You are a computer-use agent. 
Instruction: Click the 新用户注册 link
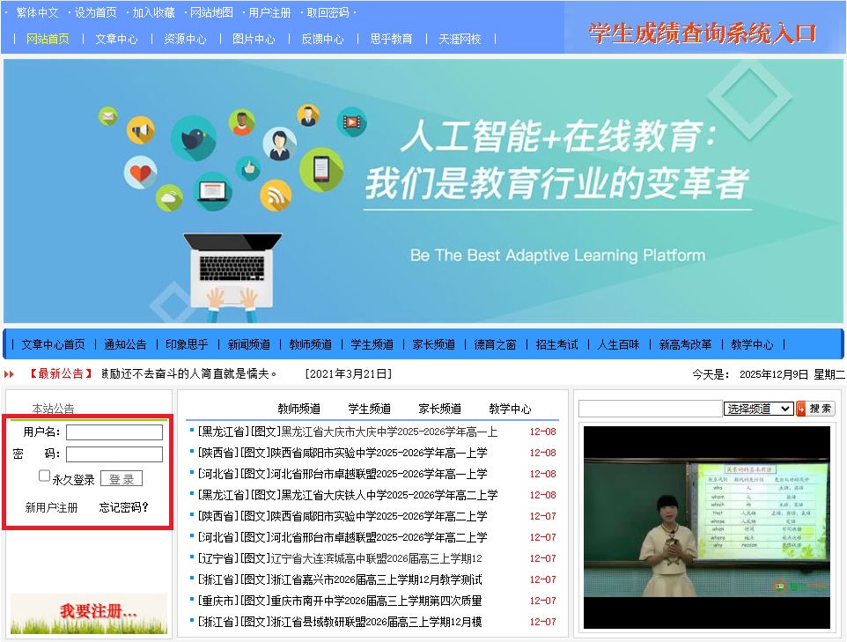point(51,507)
